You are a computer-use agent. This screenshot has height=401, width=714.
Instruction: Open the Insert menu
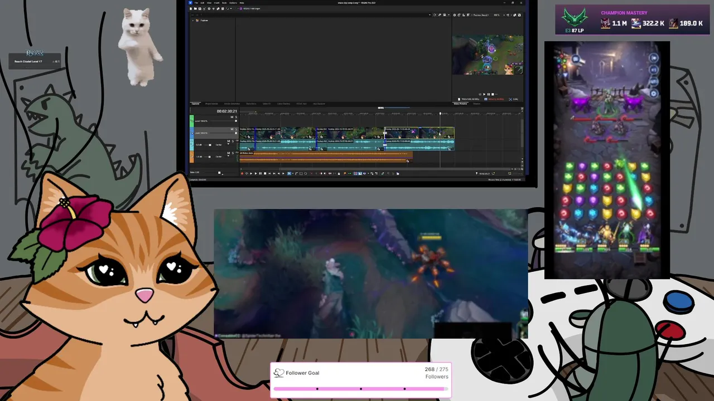pyautogui.click(x=216, y=3)
